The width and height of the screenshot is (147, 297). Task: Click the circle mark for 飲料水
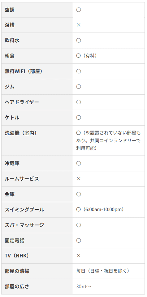(79, 40)
